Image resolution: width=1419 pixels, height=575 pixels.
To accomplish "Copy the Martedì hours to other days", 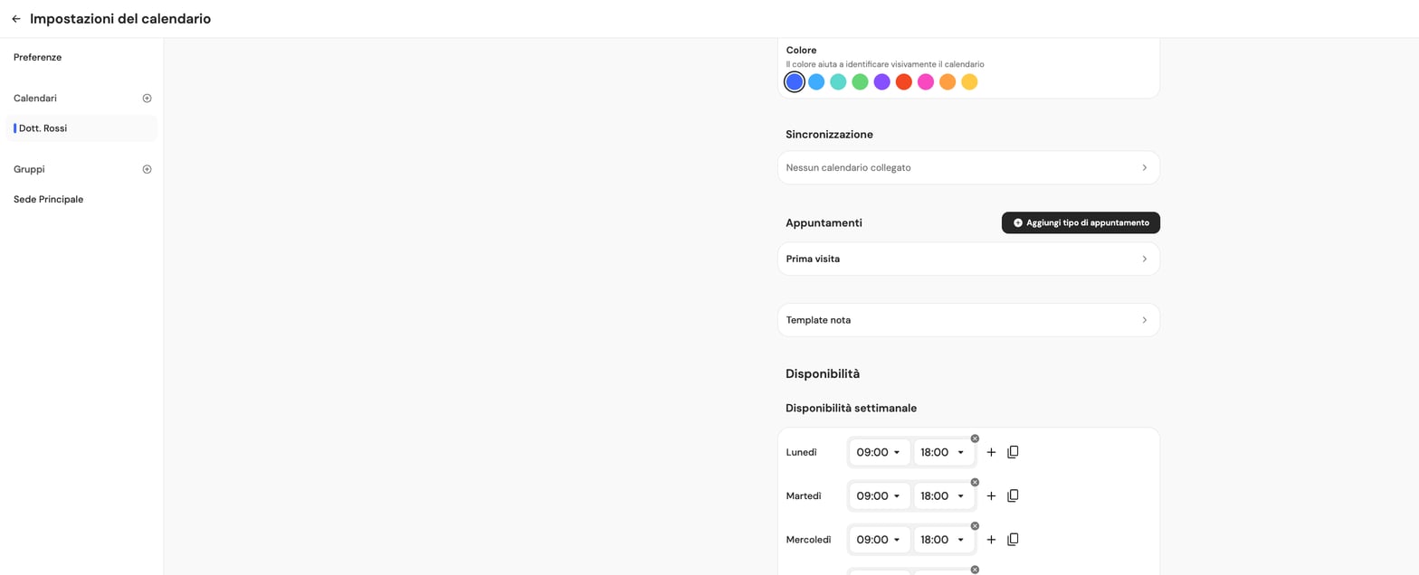I will click(x=1013, y=495).
